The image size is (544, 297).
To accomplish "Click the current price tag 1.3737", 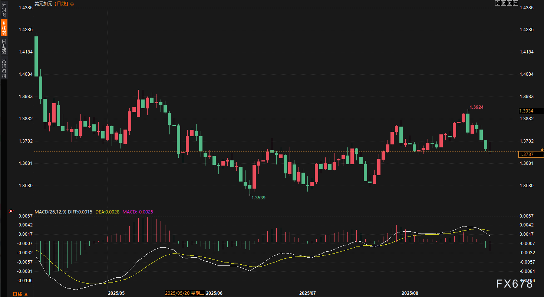I will point(530,154).
